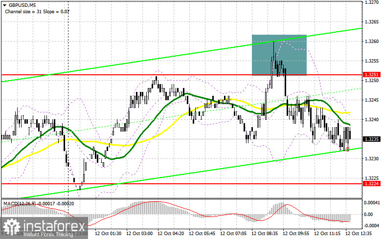
Task: Select the 1.3240 price axis label
Action: tap(372, 119)
